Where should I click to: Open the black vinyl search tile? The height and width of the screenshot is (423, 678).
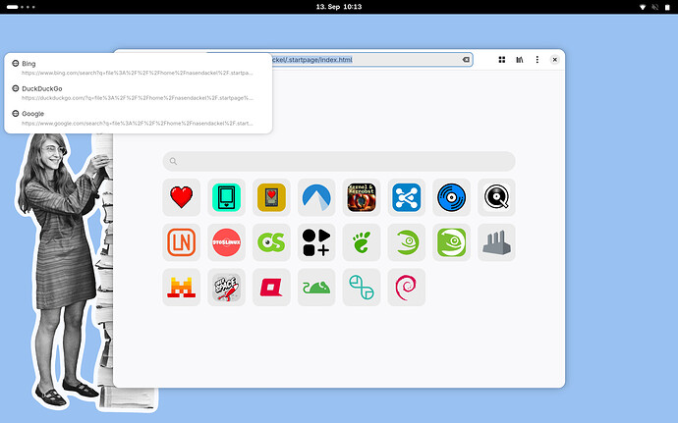496,197
